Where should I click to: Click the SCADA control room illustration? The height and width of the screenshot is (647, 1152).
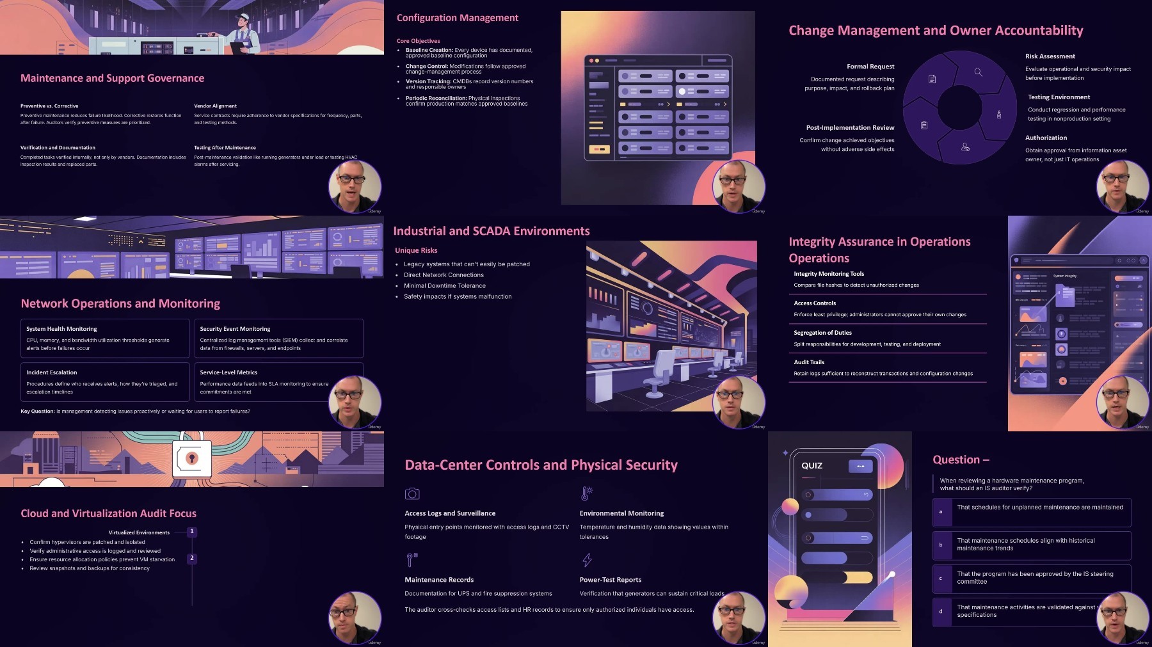click(x=671, y=326)
